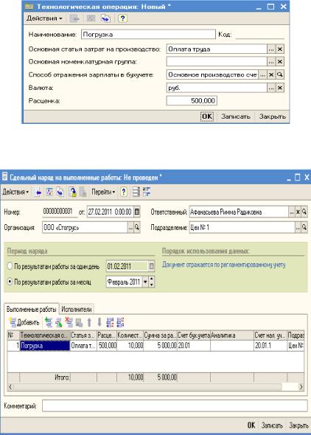Open help in the Сдельный наряд window
The height and width of the screenshot is (435, 311).
(x=124, y=192)
